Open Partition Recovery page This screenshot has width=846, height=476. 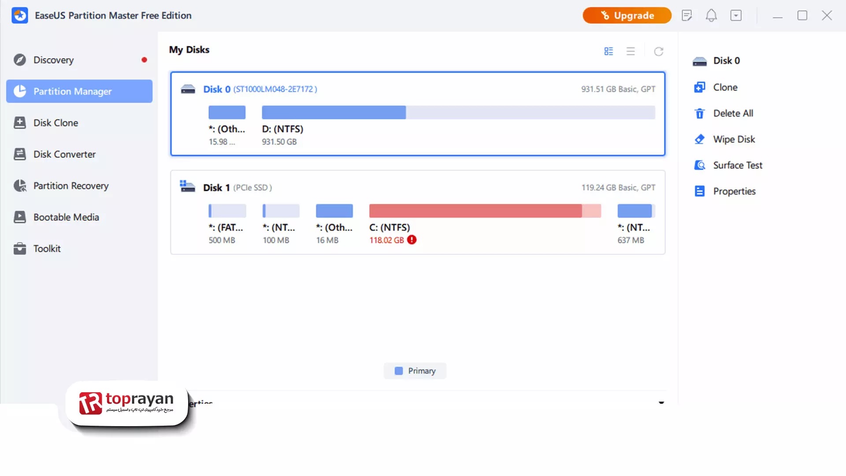(x=79, y=186)
